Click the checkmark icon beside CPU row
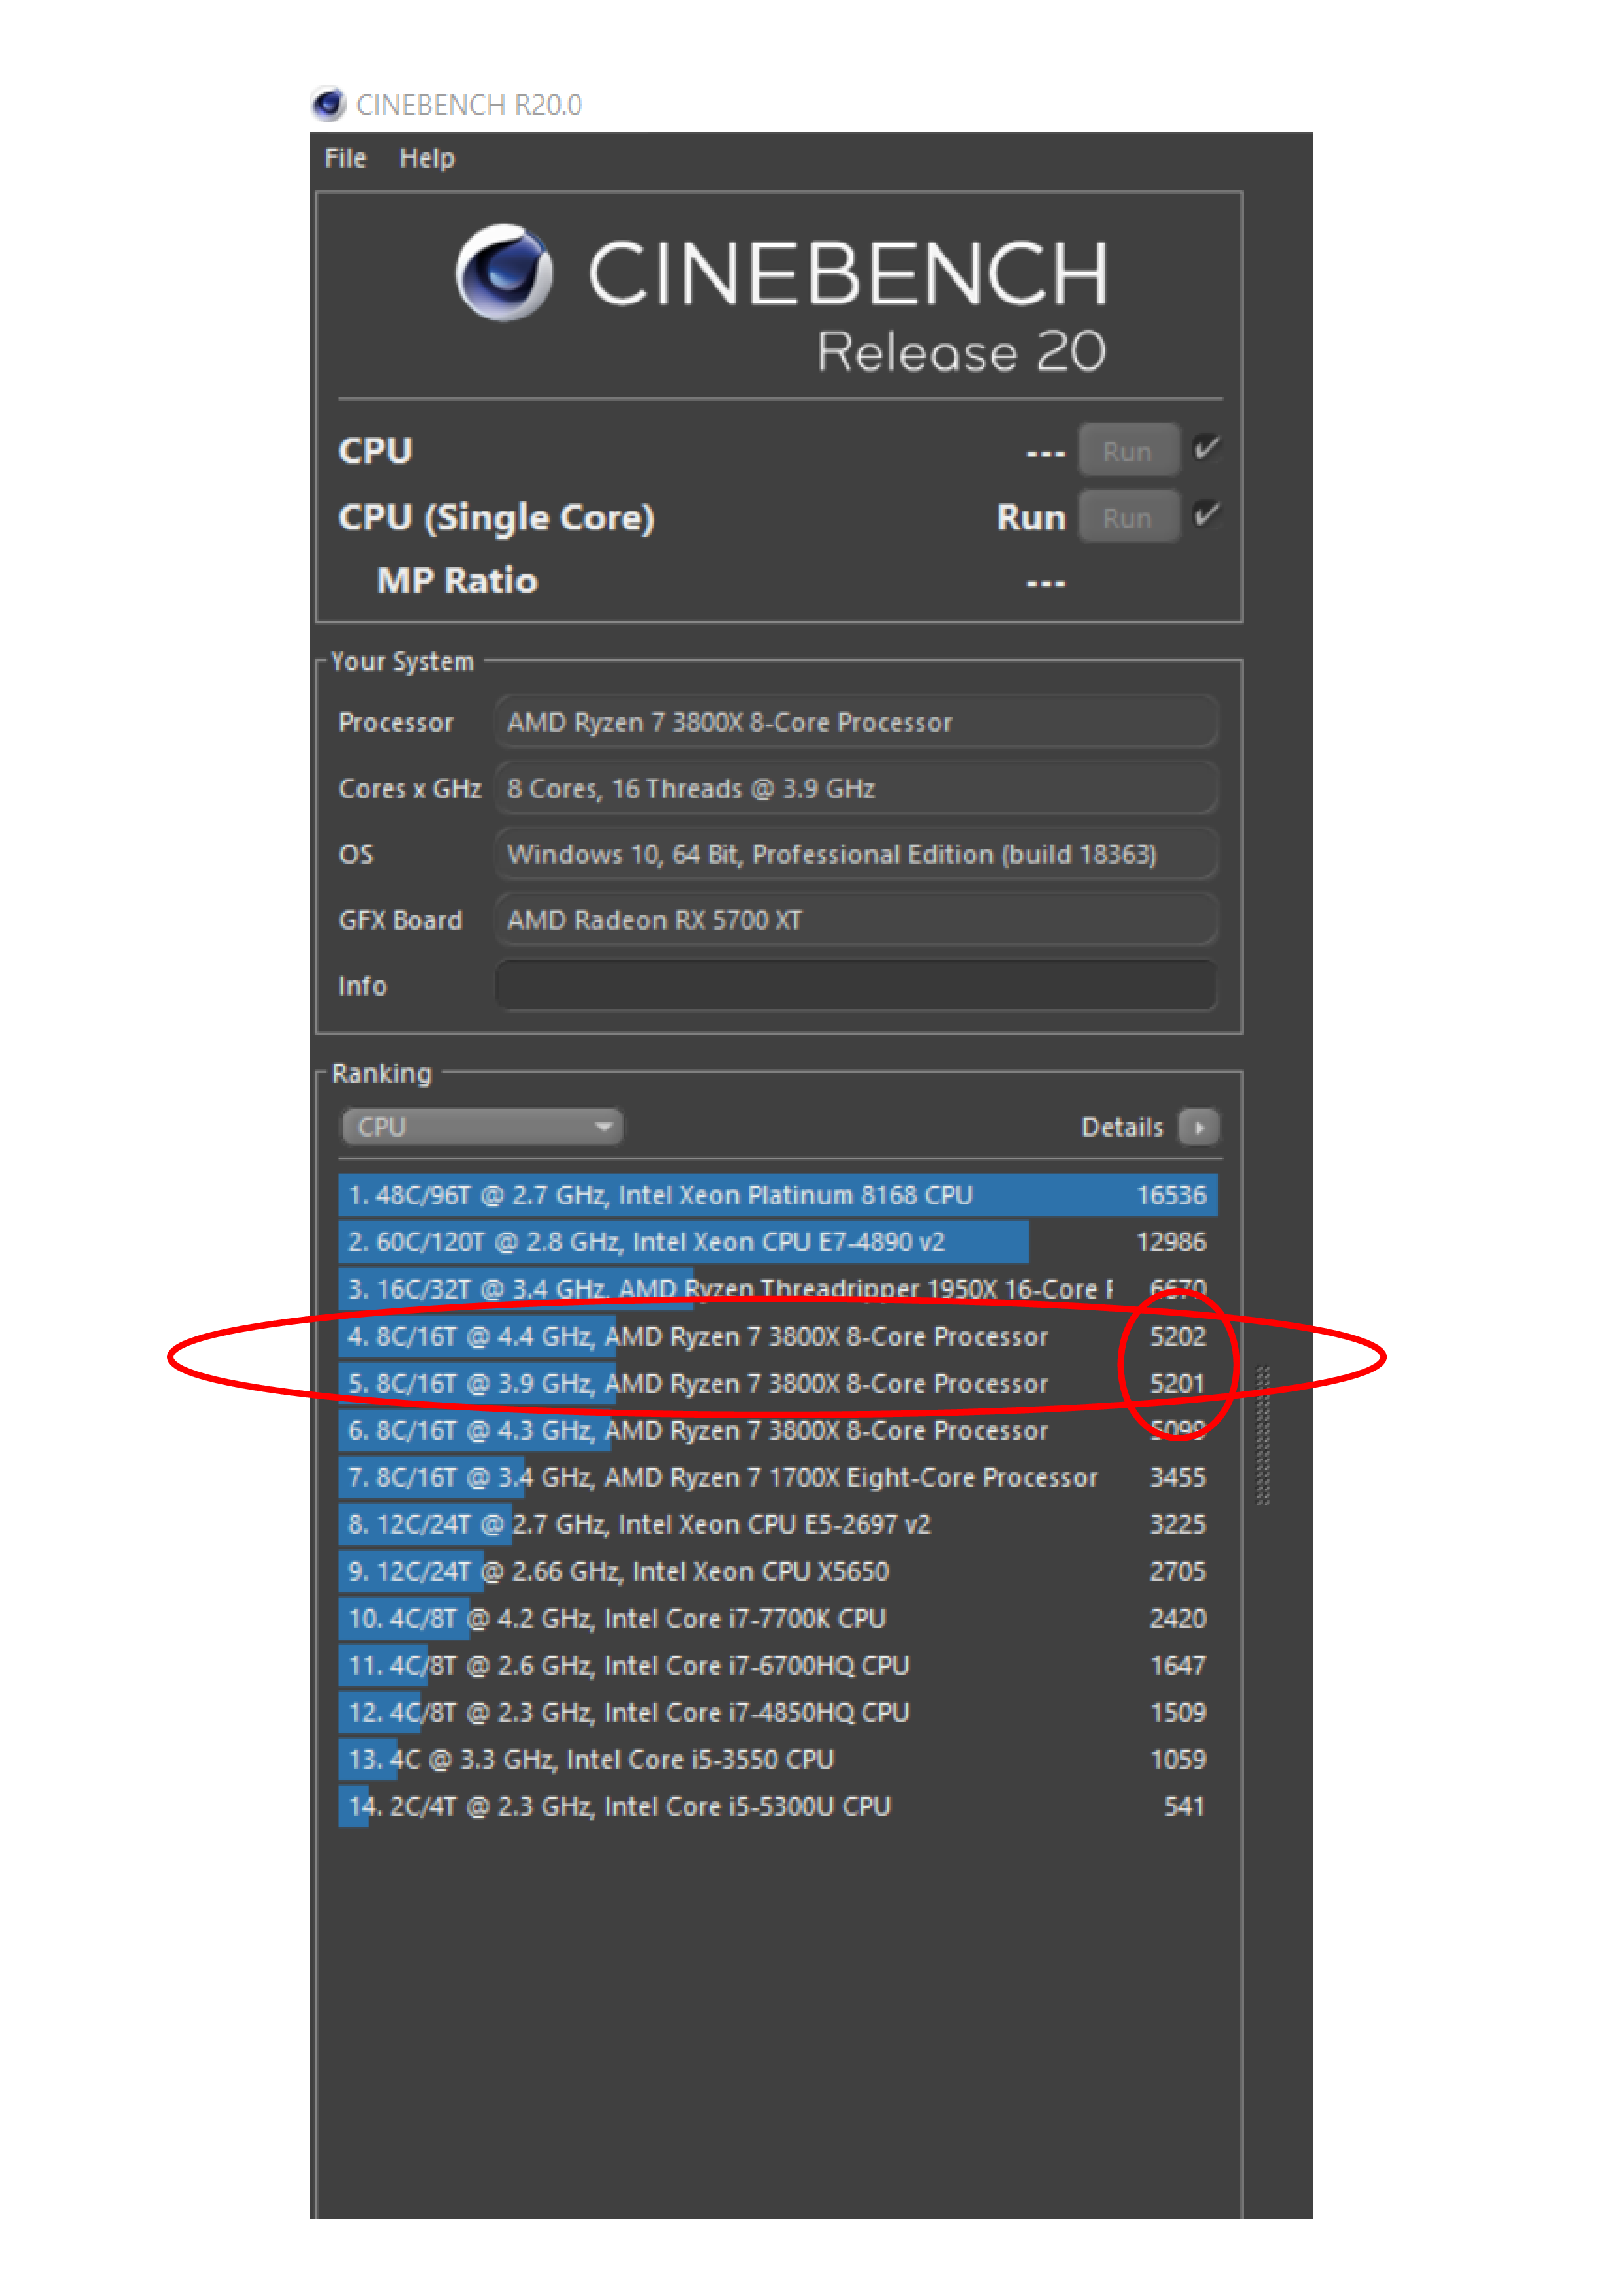The height and width of the screenshot is (2296, 1623). (1207, 450)
